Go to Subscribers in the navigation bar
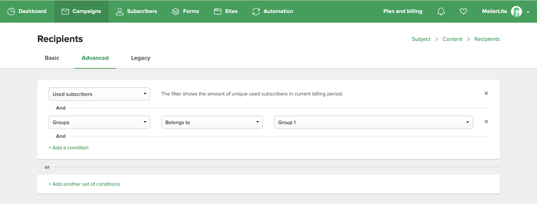537x204 pixels. (136, 11)
